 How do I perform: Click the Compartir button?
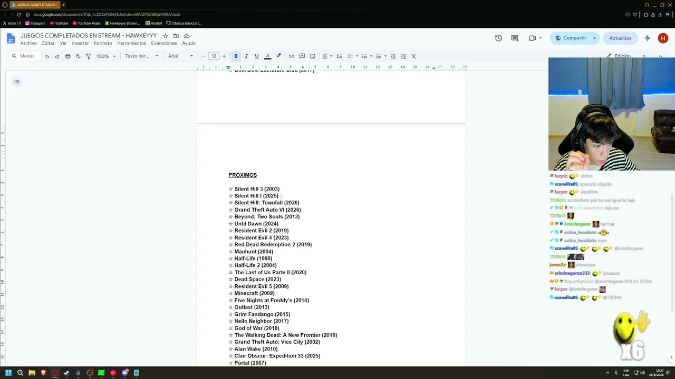click(571, 38)
